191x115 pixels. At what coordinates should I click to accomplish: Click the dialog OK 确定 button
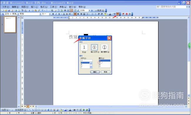[95, 72]
